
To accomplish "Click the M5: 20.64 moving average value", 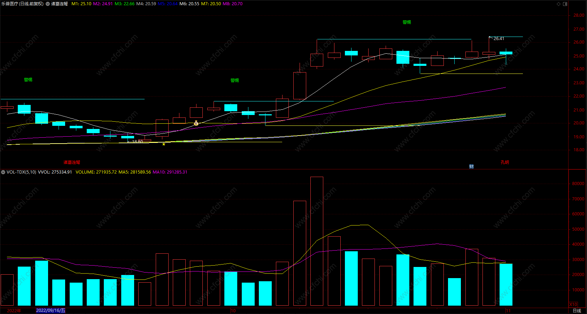I will (x=168, y=4).
